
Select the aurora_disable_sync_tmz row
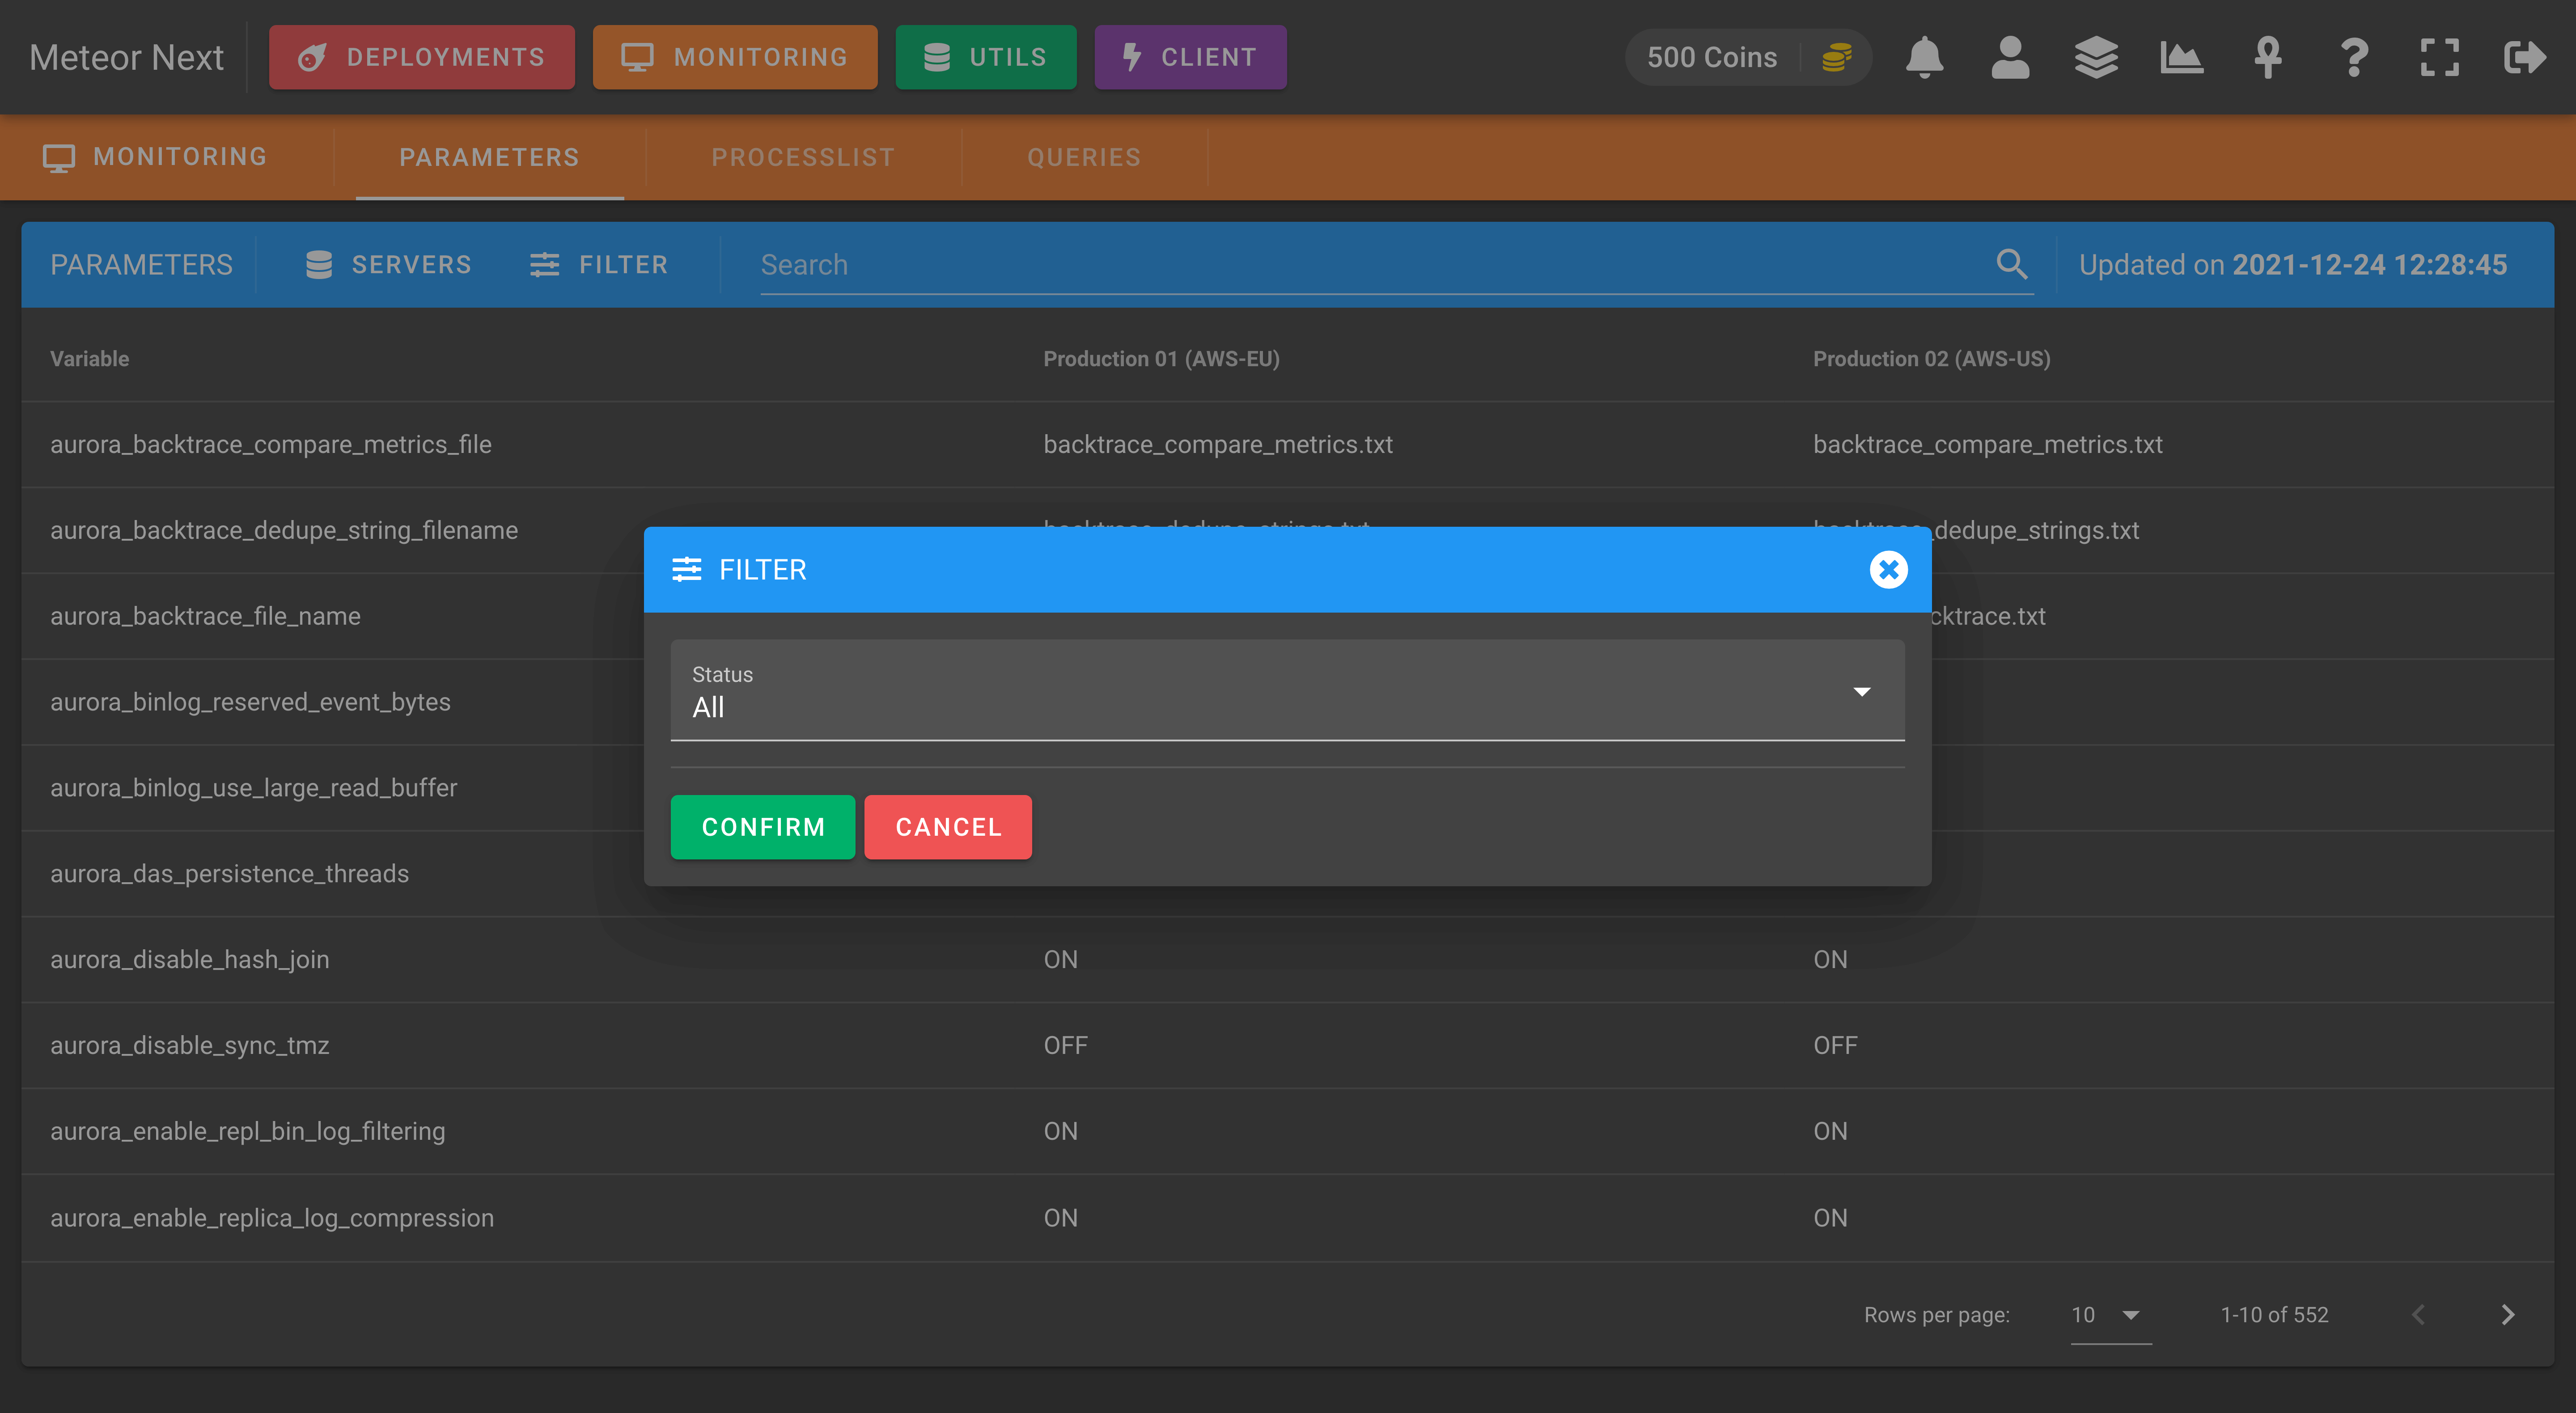coord(1287,1046)
